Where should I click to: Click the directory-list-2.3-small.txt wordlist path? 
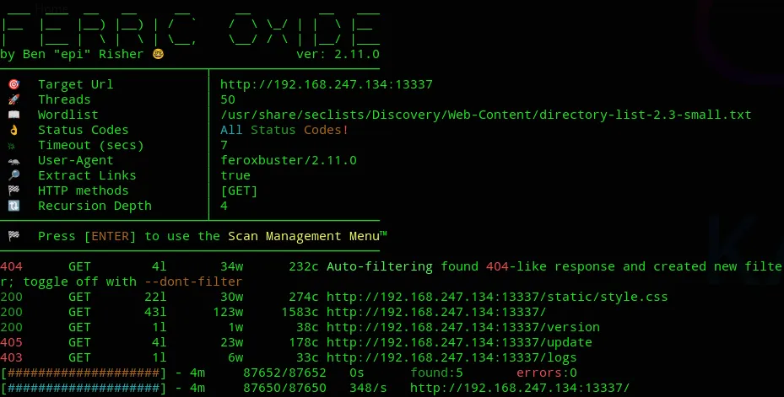click(x=486, y=115)
